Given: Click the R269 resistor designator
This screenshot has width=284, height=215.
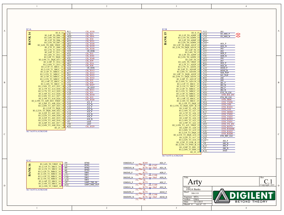Looking at the screenshot, I should [x=145, y=163].
